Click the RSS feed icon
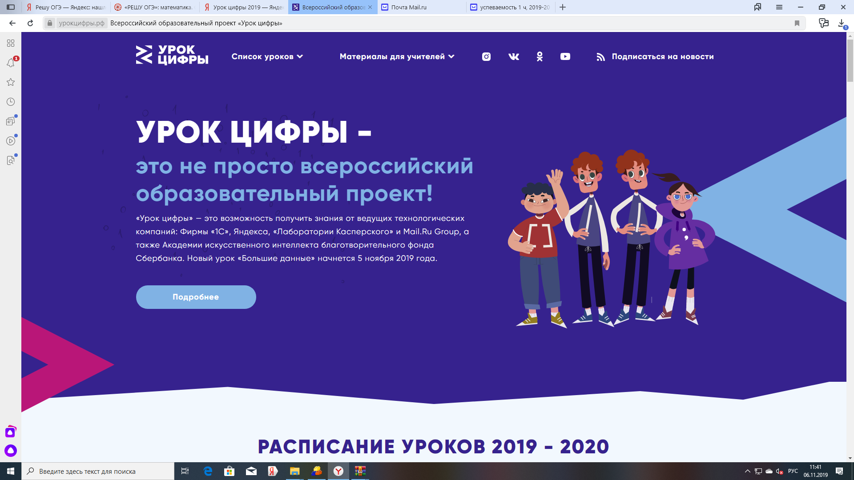The width and height of the screenshot is (854, 480). click(601, 57)
